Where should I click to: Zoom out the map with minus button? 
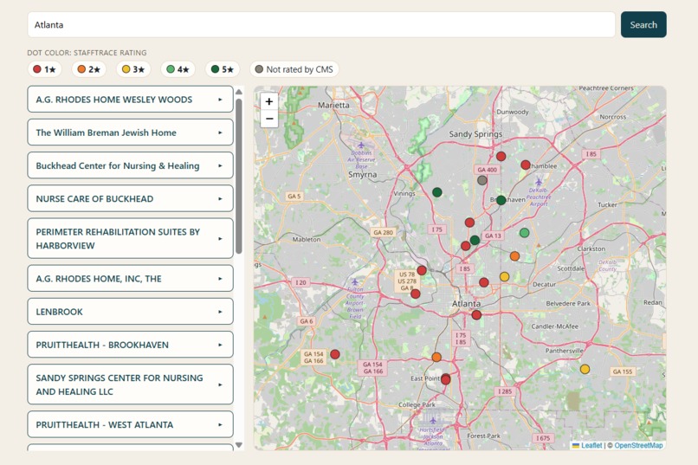tap(268, 119)
